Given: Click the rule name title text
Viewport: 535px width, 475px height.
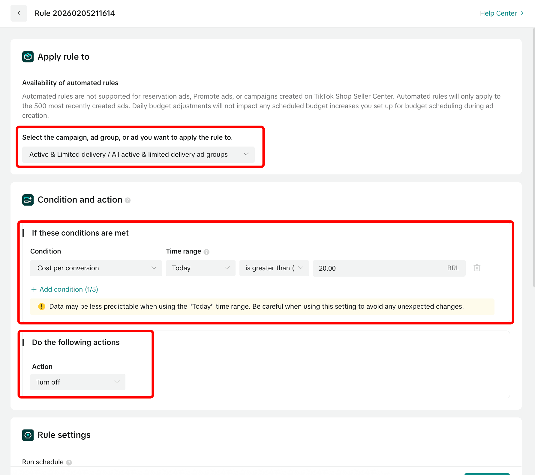Looking at the screenshot, I should tap(75, 13).
